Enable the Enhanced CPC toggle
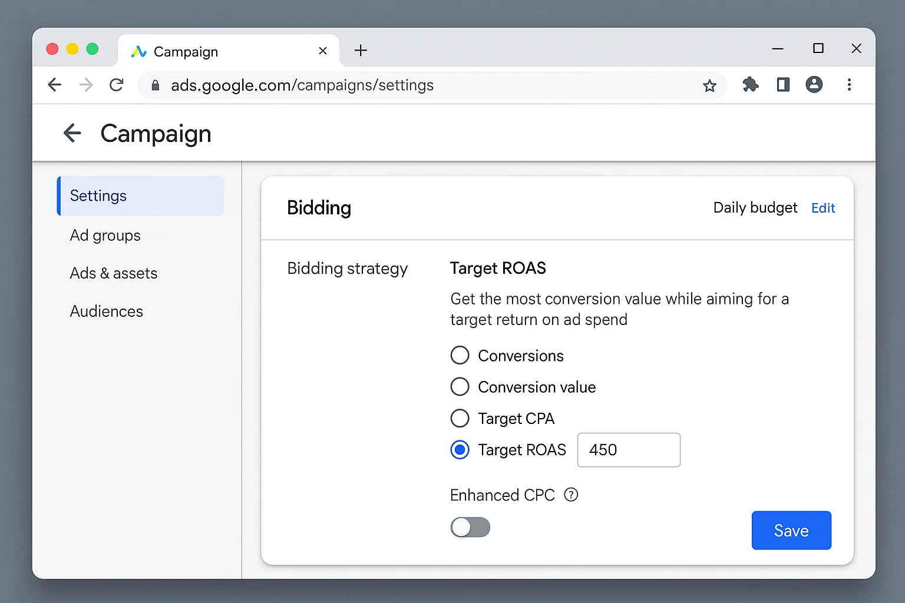Screen dimensions: 905x603 [470, 527]
